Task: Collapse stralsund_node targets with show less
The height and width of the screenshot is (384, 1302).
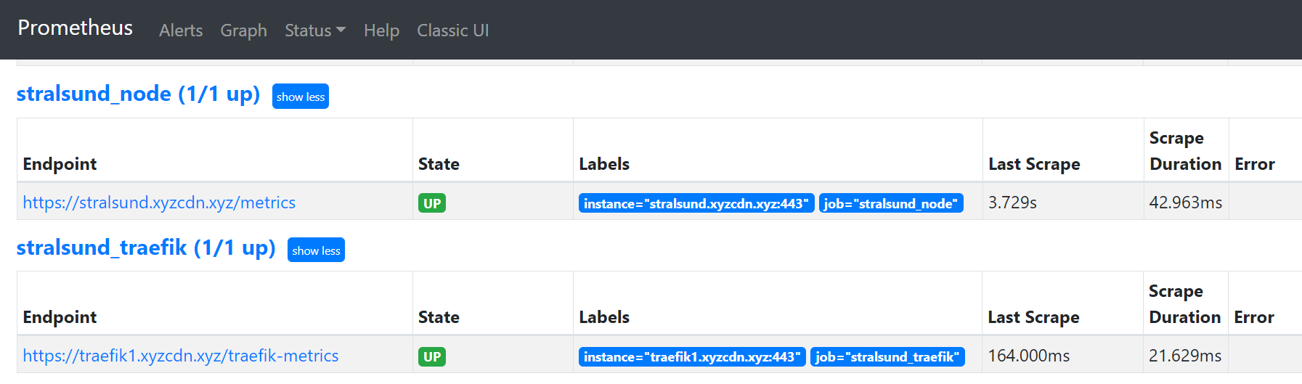Action: (301, 97)
